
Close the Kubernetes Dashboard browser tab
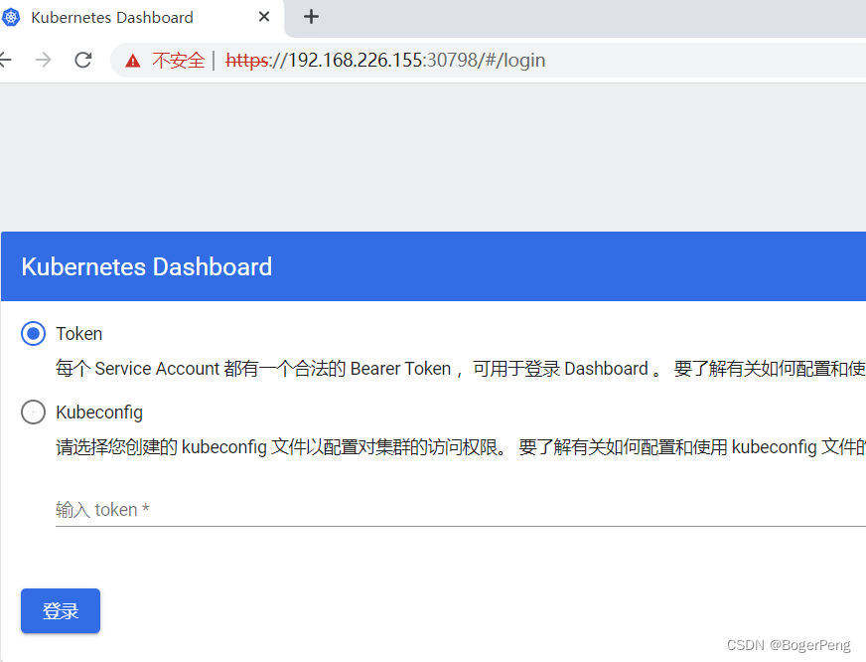pyautogui.click(x=264, y=17)
